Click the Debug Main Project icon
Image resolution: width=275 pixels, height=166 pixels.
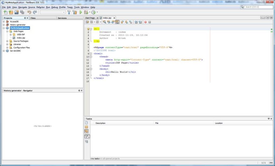pos(86,12)
